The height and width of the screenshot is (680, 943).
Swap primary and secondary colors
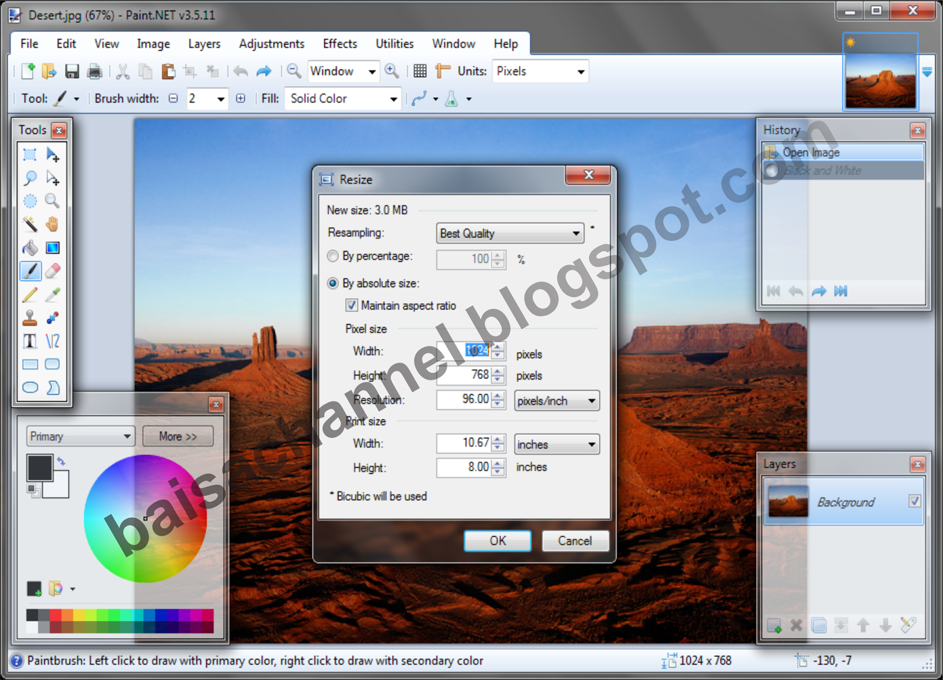tap(61, 461)
